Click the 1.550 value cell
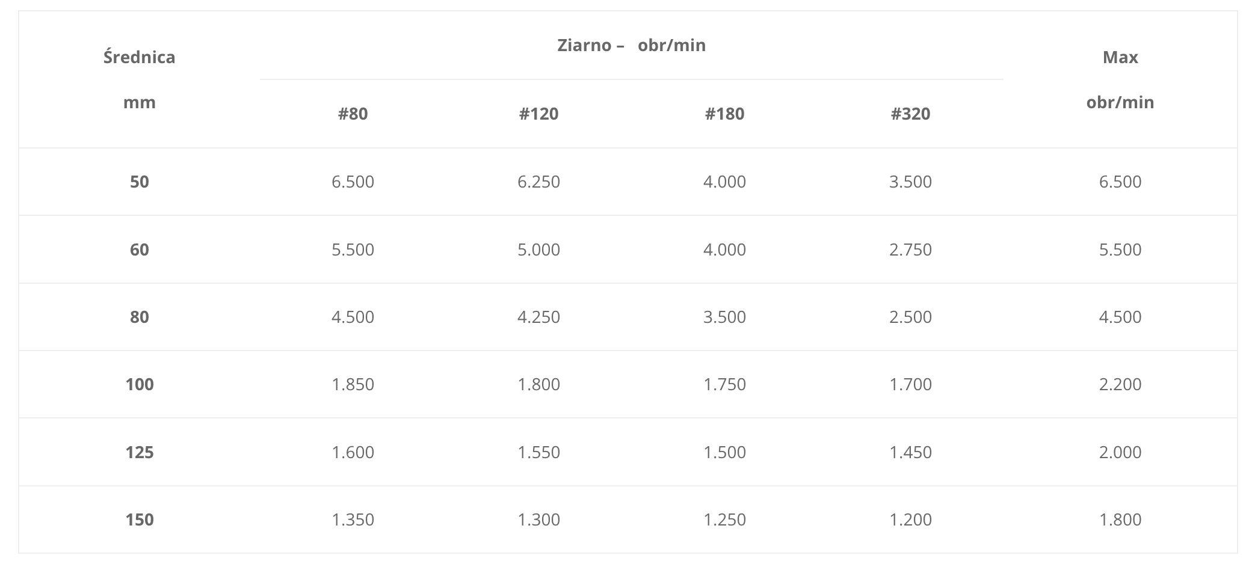 click(538, 452)
